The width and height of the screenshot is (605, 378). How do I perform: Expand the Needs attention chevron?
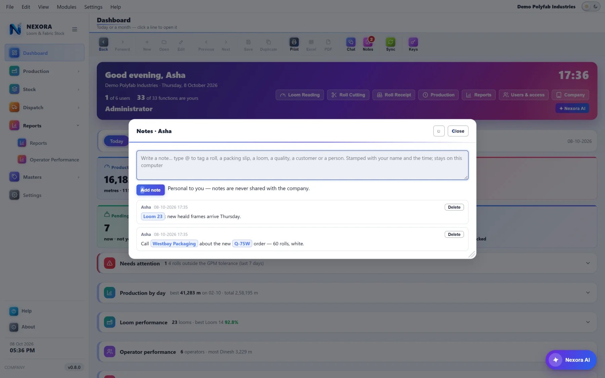tap(588, 263)
